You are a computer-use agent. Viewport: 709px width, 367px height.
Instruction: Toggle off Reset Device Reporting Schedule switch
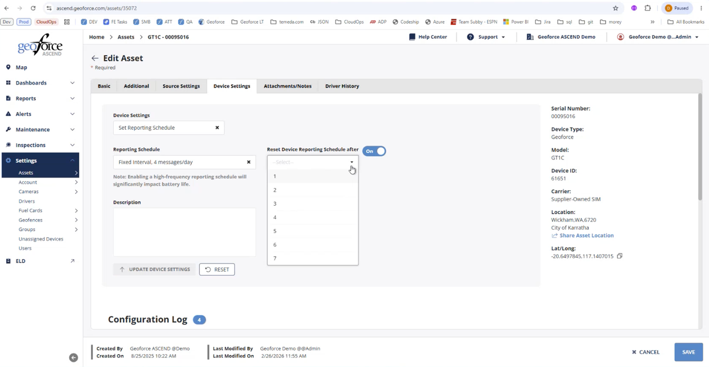pyautogui.click(x=374, y=151)
